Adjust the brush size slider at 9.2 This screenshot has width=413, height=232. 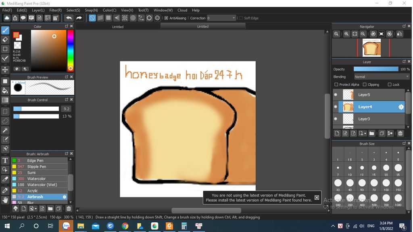click(x=36, y=109)
